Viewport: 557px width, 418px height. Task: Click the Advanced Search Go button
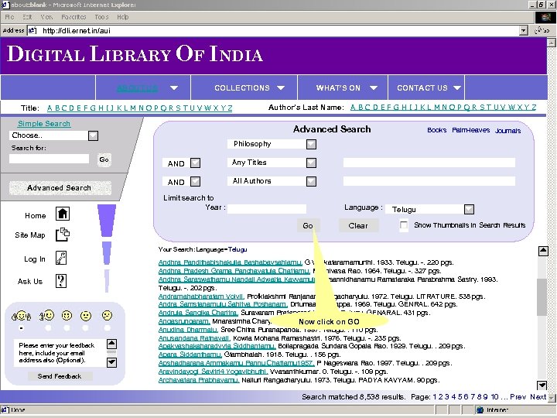pos(308,225)
